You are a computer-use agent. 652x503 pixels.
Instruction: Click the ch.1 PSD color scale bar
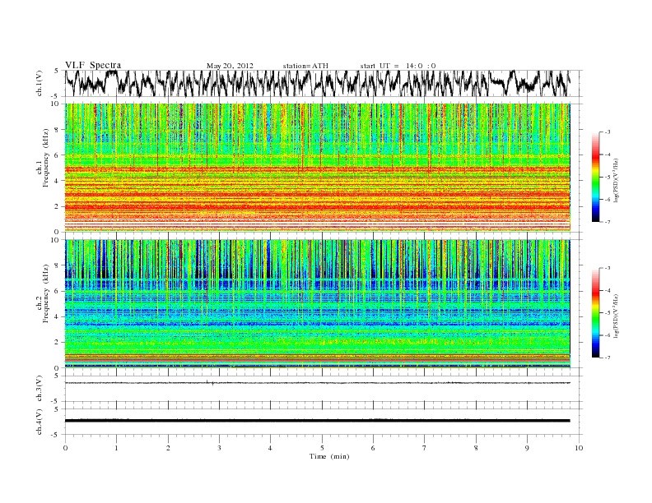click(x=595, y=177)
